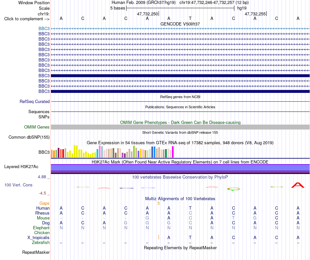Click the T base in the Human alignment row
The image size is (310, 260).
pos(190,208)
